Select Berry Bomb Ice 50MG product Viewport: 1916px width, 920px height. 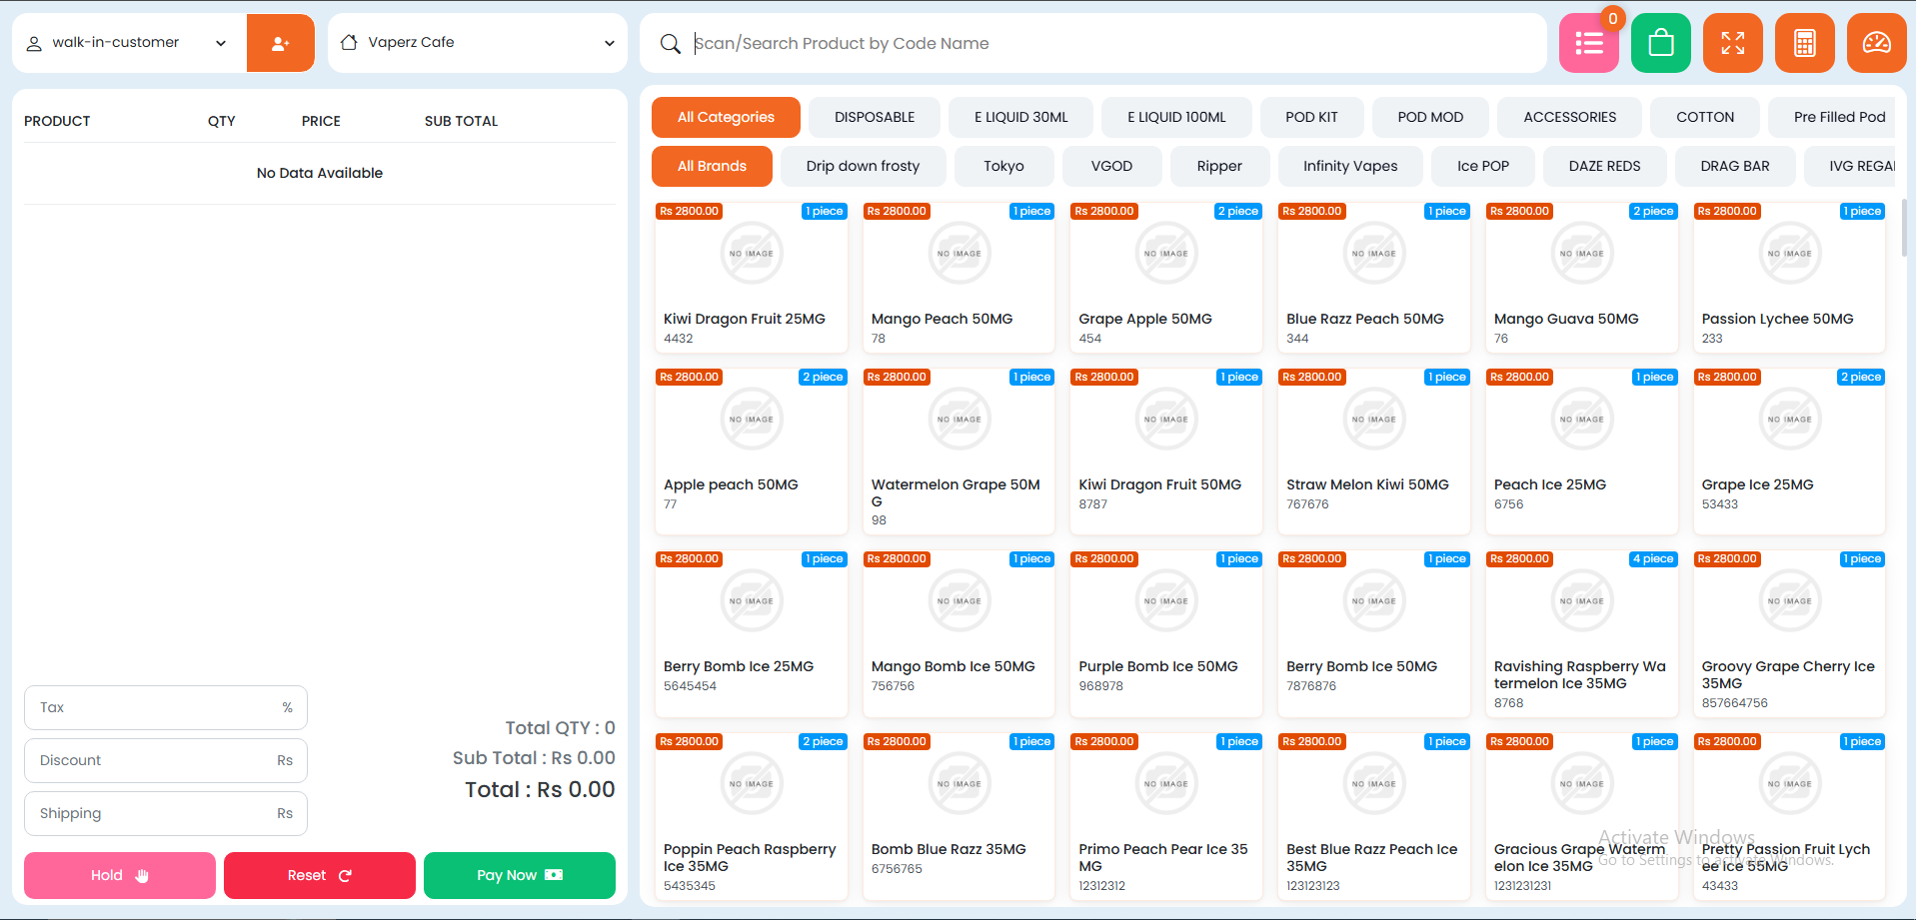[x=1374, y=634]
